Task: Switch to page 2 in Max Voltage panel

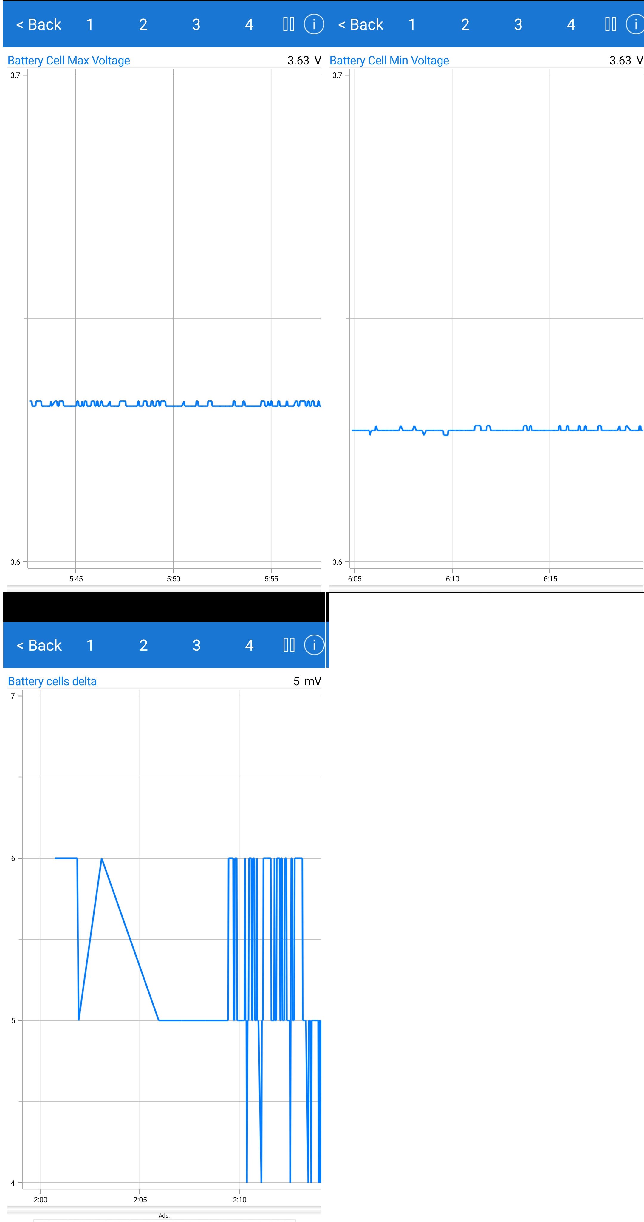Action: point(143,24)
